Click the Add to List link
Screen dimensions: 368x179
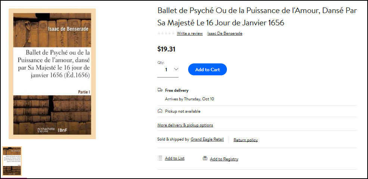(x=175, y=158)
